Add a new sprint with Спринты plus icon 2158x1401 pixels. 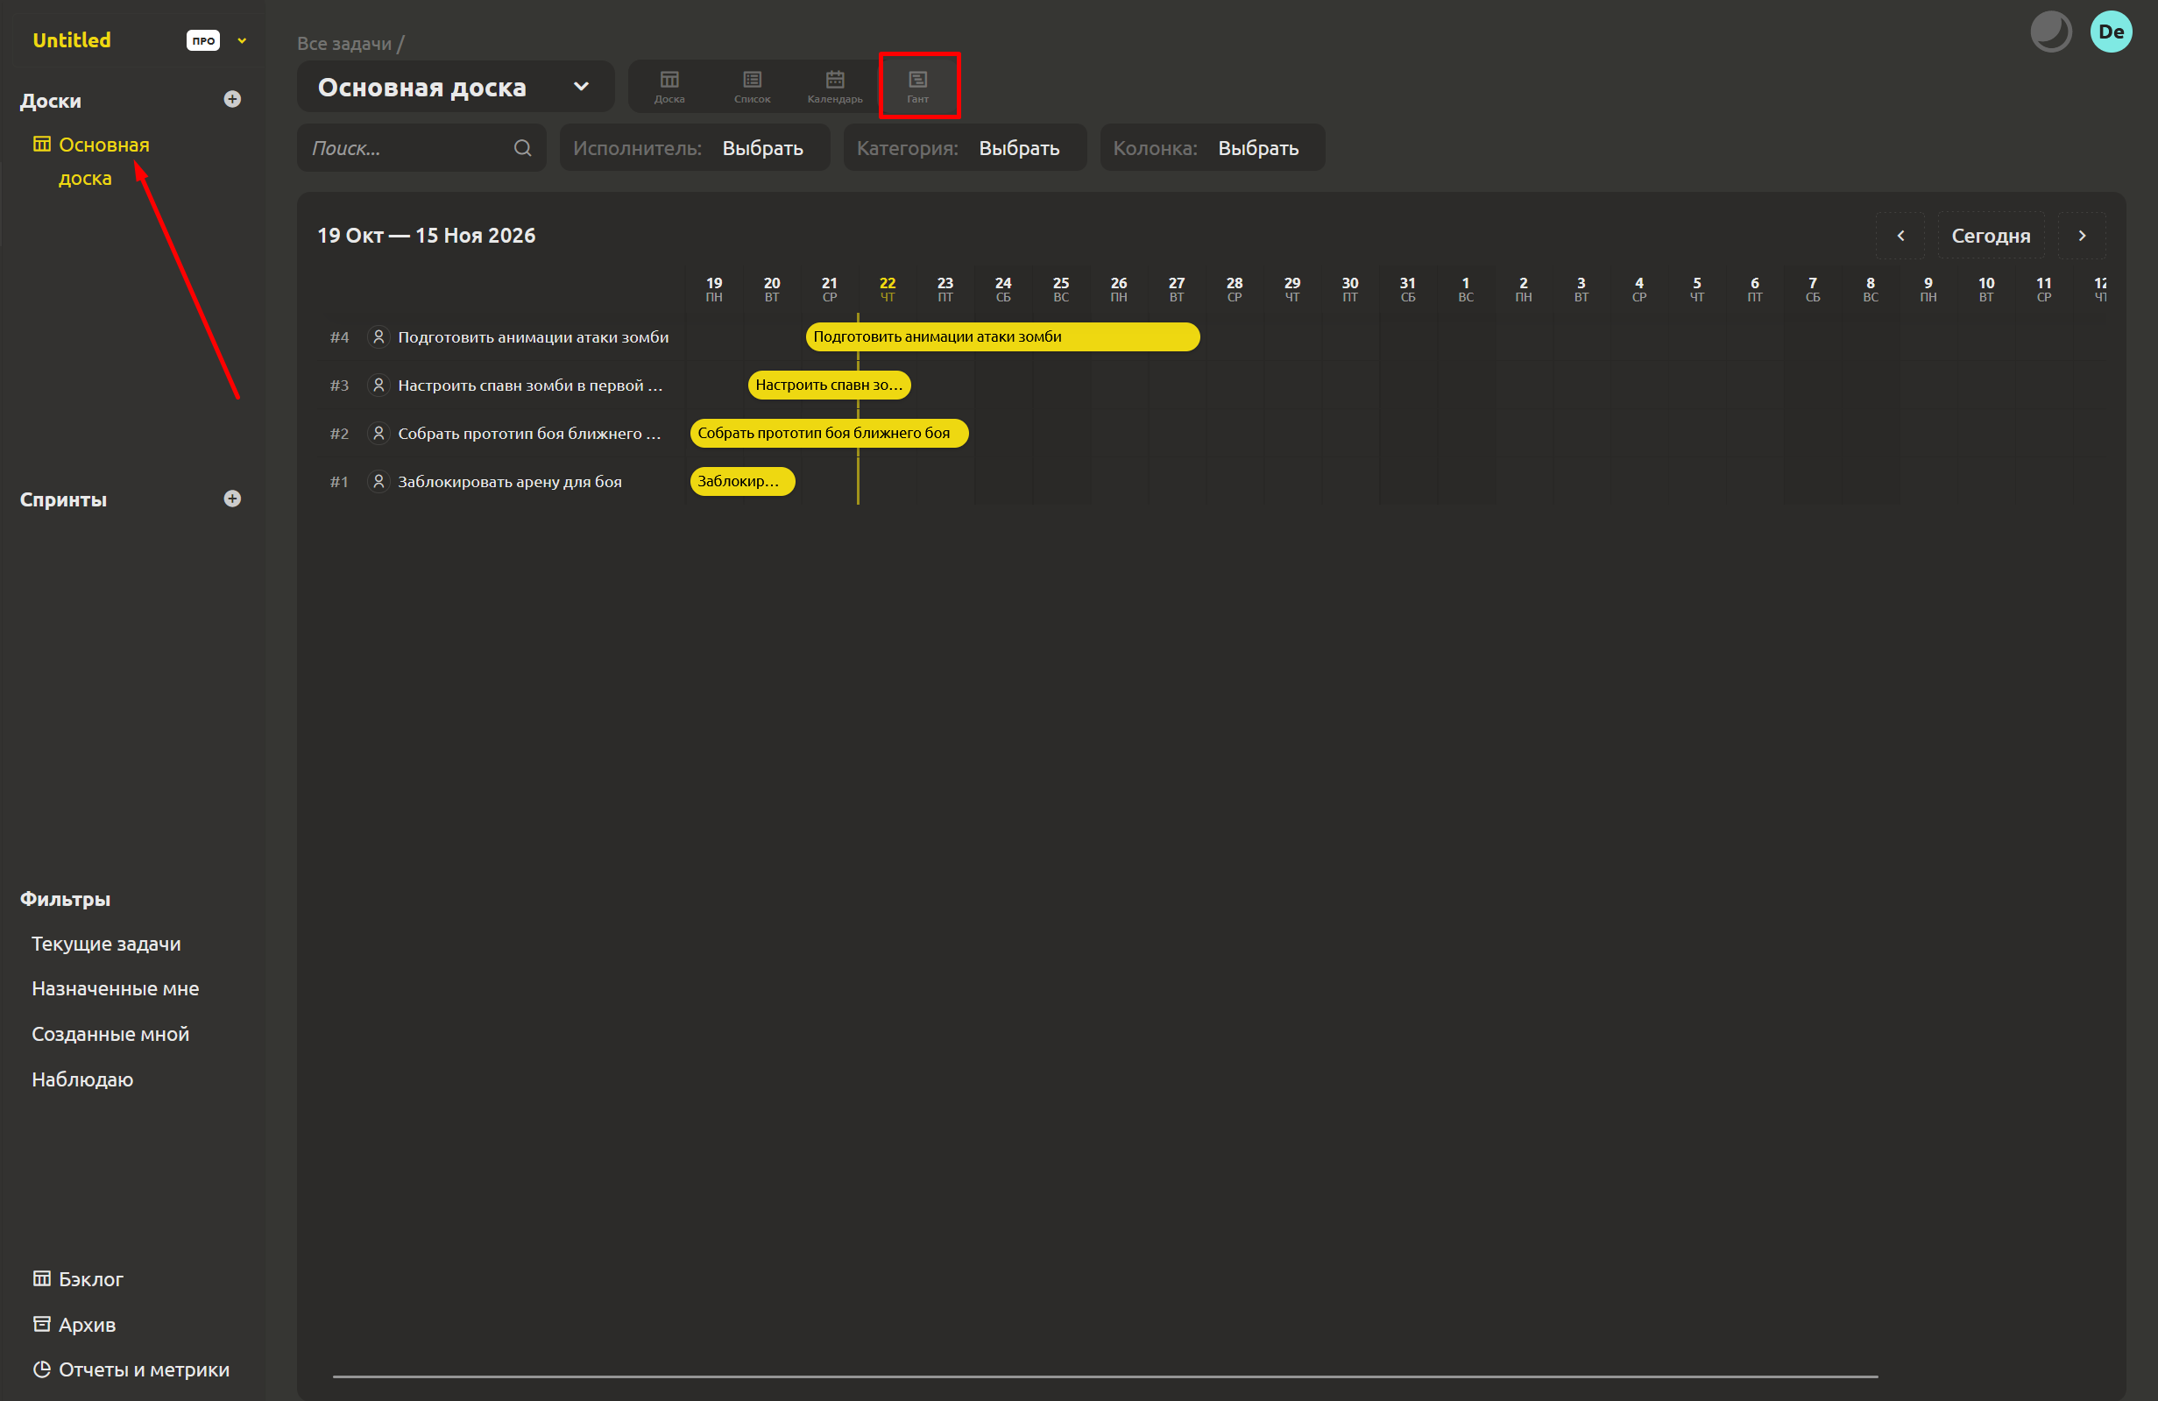point(232,499)
